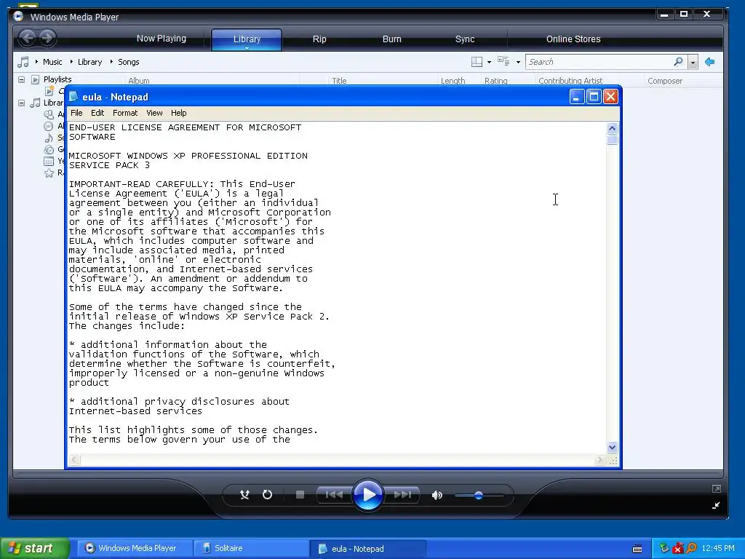Expand the Songs breadcrumb arrow
This screenshot has height=559, width=745.
coord(111,62)
